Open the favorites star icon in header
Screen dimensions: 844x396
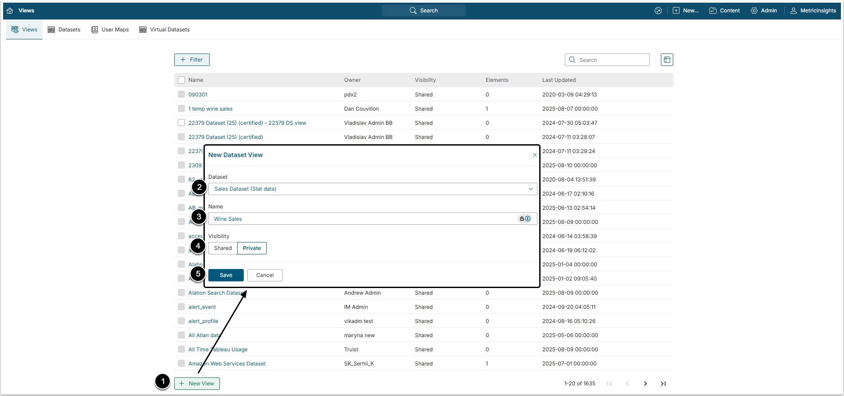[658, 11]
